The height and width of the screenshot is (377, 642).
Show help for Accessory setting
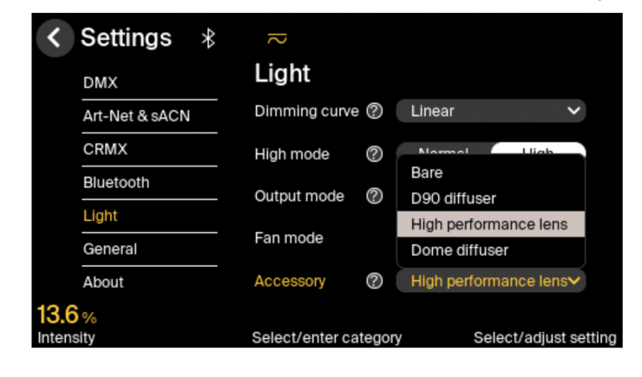click(374, 281)
